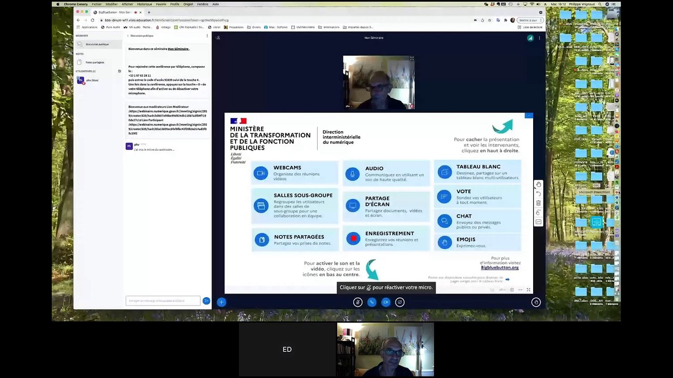Open the Chrome Canary application menu

76,4
